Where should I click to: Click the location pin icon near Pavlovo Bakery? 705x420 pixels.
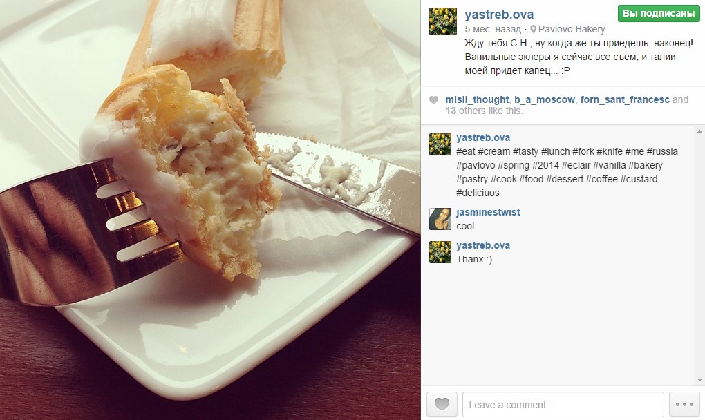534,29
